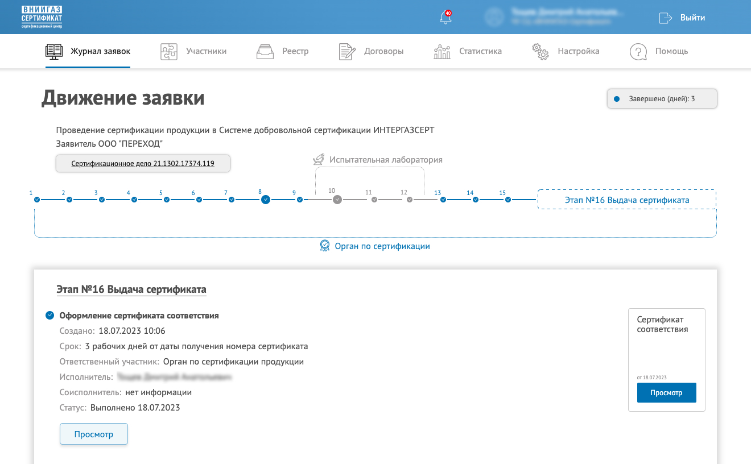This screenshot has height=464, width=751.
Task: Click the Журнал заявок book icon
Action: coord(54,51)
